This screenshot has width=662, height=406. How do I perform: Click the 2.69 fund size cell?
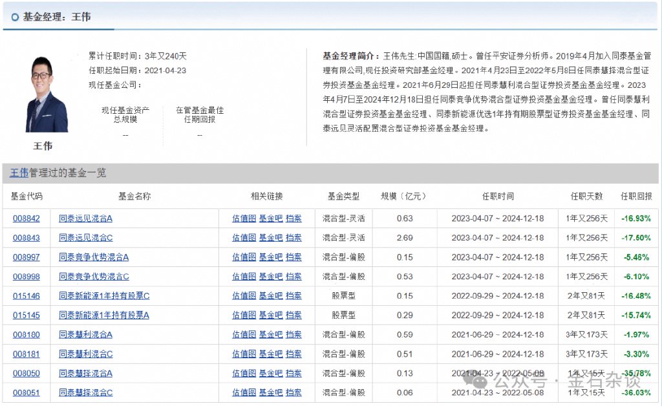click(x=405, y=238)
